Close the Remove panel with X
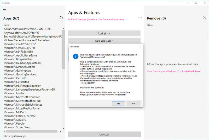Viewport: 209px width, 140px height. click(x=205, y=18)
